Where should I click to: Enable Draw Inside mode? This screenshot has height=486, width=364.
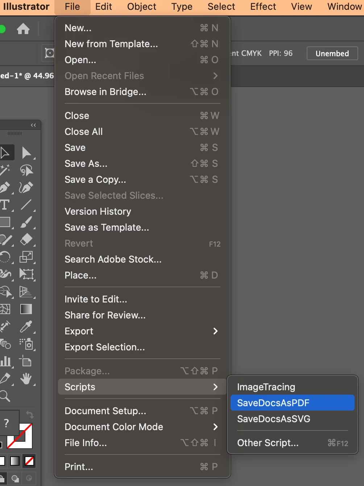tap(29, 478)
